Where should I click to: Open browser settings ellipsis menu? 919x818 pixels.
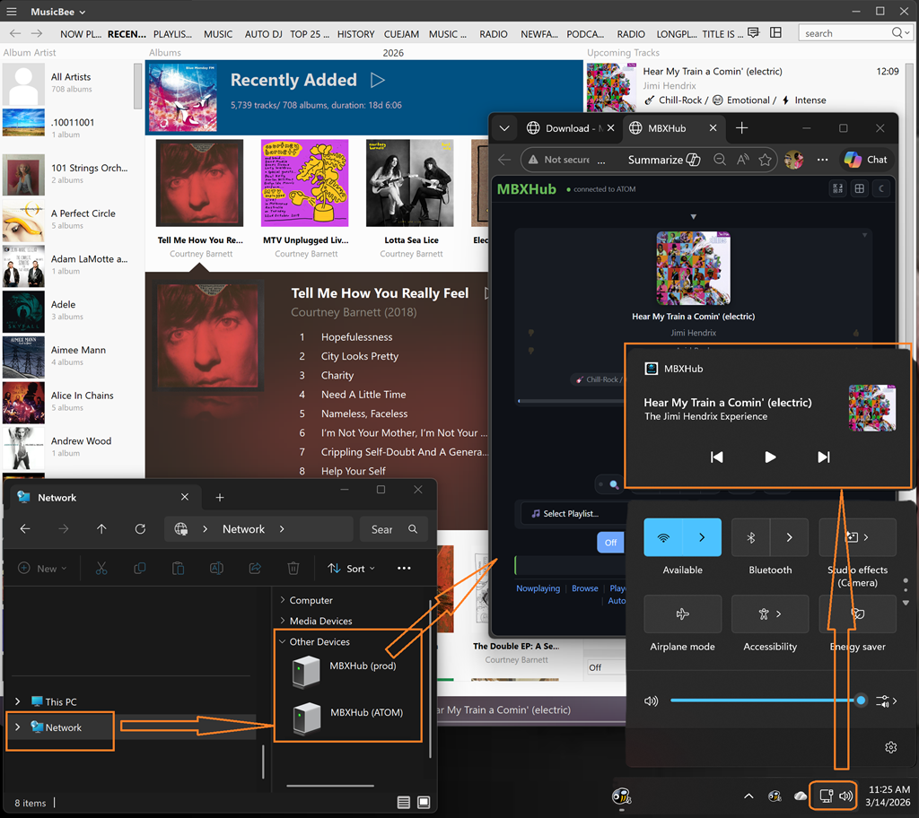[822, 160]
